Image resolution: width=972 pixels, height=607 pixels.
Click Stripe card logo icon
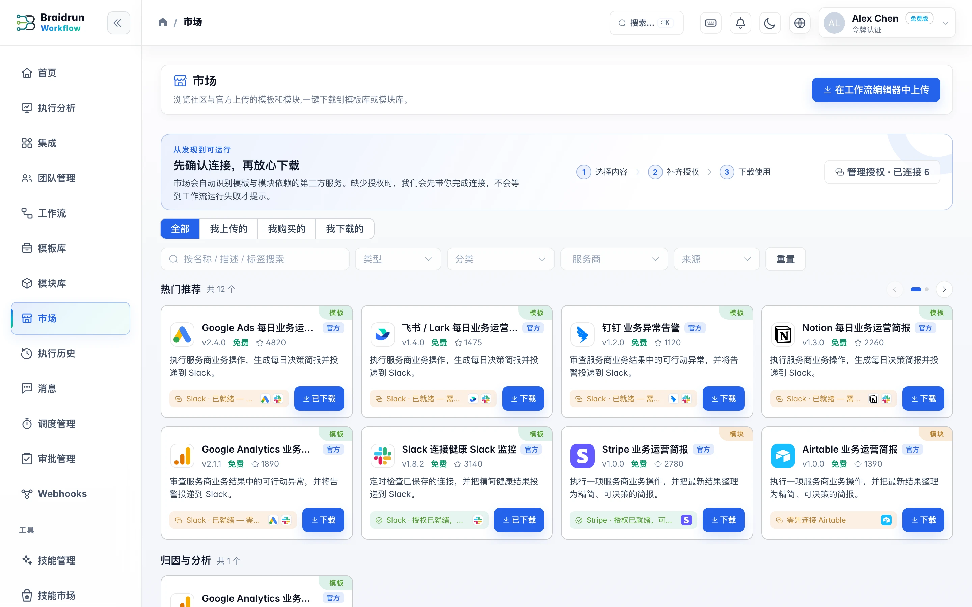click(x=583, y=456)
